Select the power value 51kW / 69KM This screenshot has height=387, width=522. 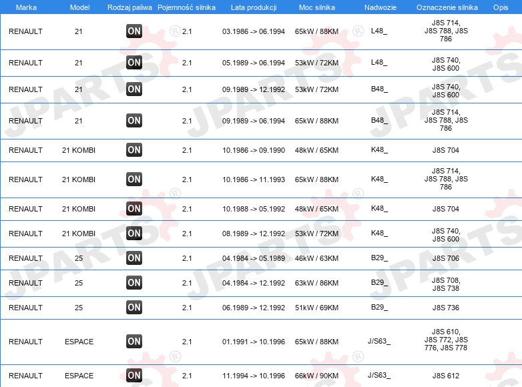click(316, 308)
